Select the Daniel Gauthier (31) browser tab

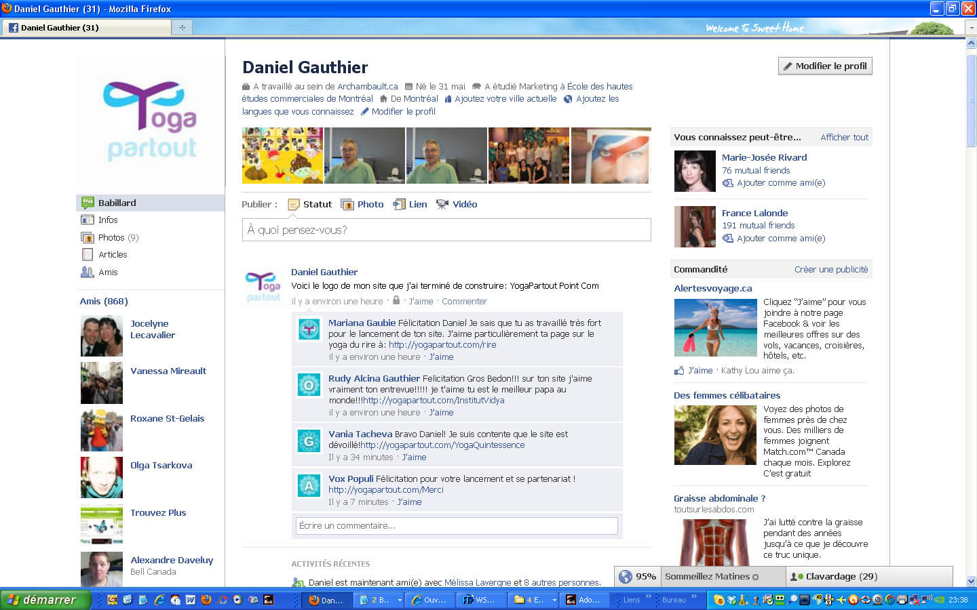(60, 28)
